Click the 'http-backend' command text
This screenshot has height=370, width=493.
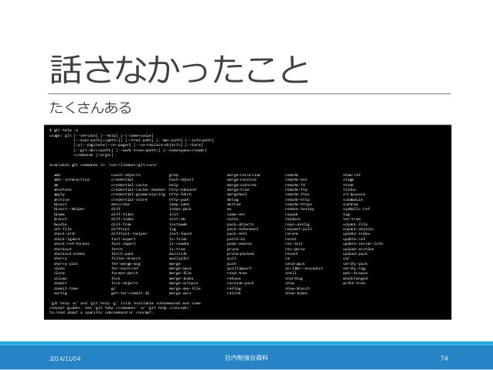[x=182, y=190]
